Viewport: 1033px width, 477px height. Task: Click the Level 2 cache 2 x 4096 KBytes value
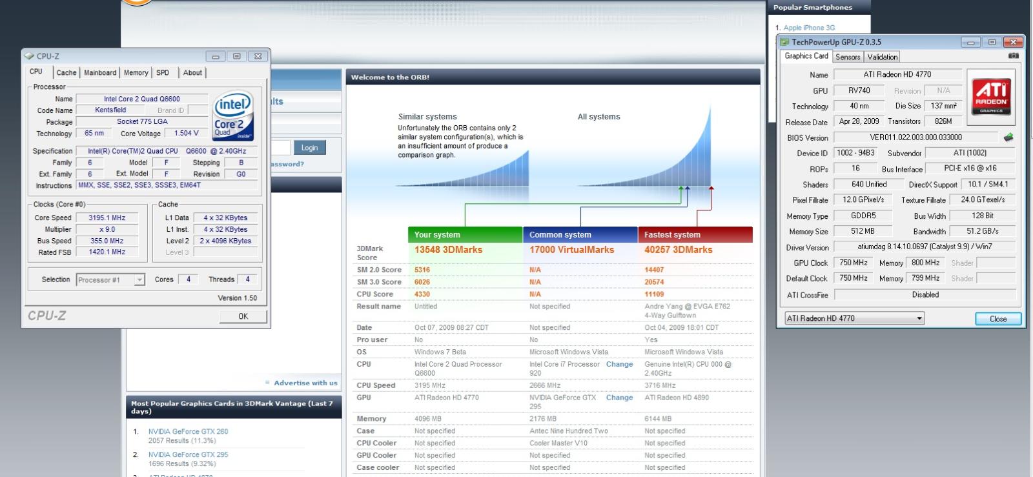point(225,241)
